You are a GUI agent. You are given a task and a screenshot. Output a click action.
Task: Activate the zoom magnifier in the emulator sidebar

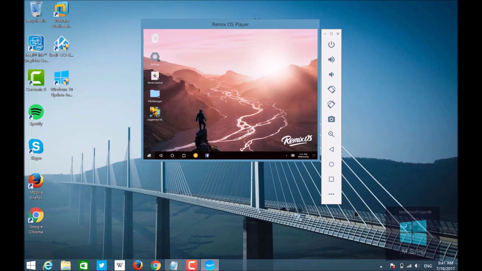click(331, 134)
